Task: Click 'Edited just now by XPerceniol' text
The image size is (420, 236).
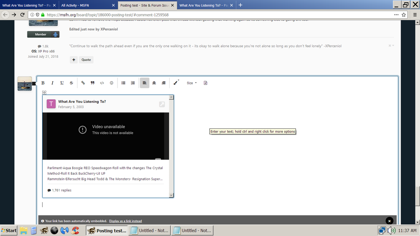Action: pos(94,29)
